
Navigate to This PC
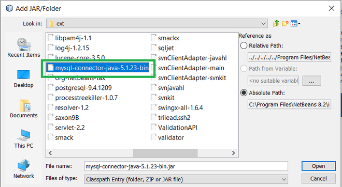click(24, 139)
